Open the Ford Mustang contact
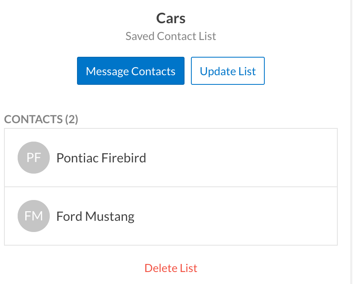This screenshot has height=284, width=353. click(170, 216)
